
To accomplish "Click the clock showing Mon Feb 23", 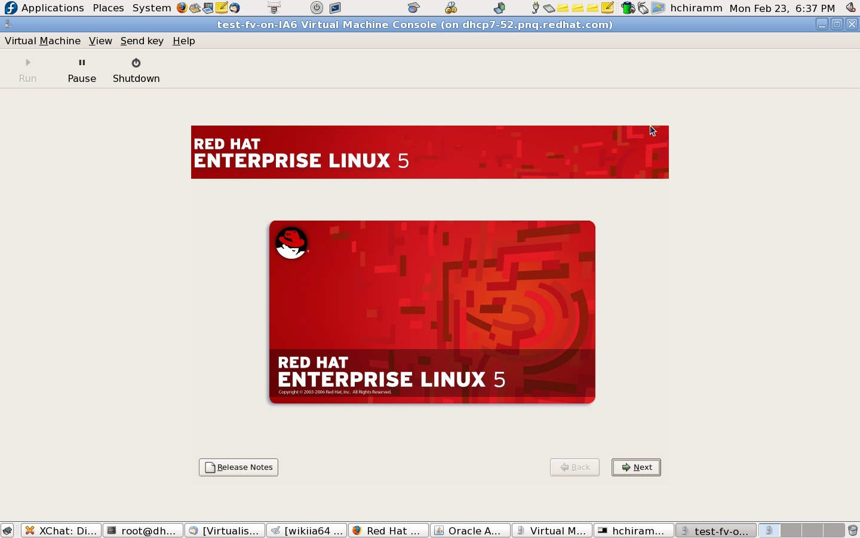I will (x=782, y=8).
